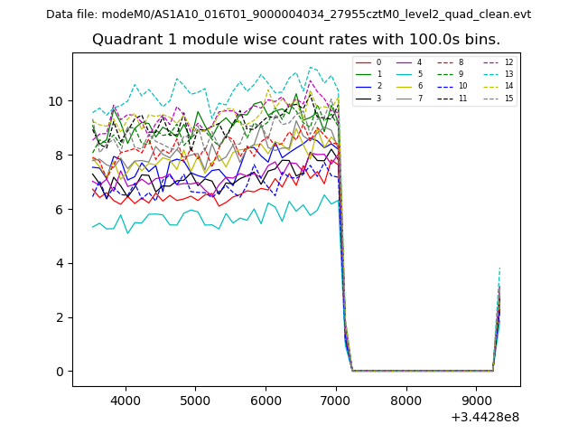Click the data file path text at top
This screenshot has width=578, height=434.
click(x=288, y=14)
